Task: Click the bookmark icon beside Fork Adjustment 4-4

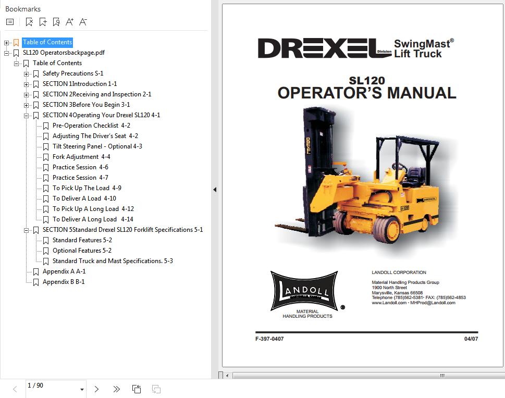Action: pyautogui.click(x=46, y=157)
